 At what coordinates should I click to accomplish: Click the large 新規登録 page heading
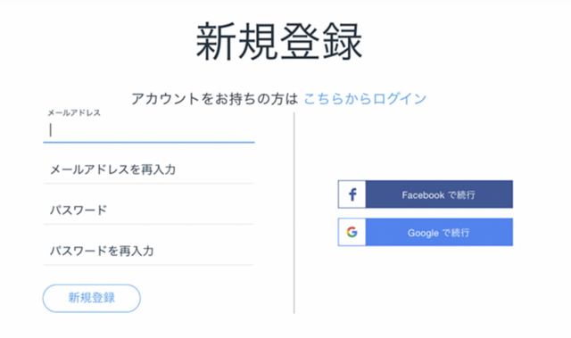coord(279,41)
